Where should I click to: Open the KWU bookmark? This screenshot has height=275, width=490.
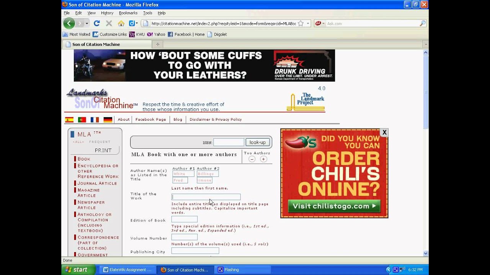pos(137,34)
